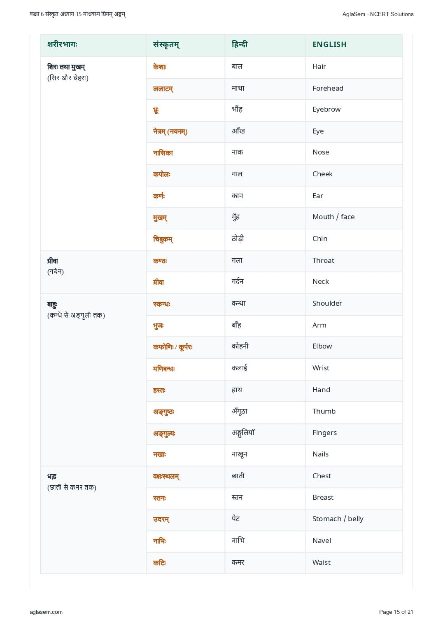Click the AglaSem NCERT Solutions header text
This screenshot has width=443, height=627.
(378, 14)
